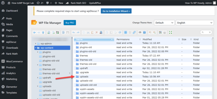Click the Copy toolbar icon

point(84,32)
